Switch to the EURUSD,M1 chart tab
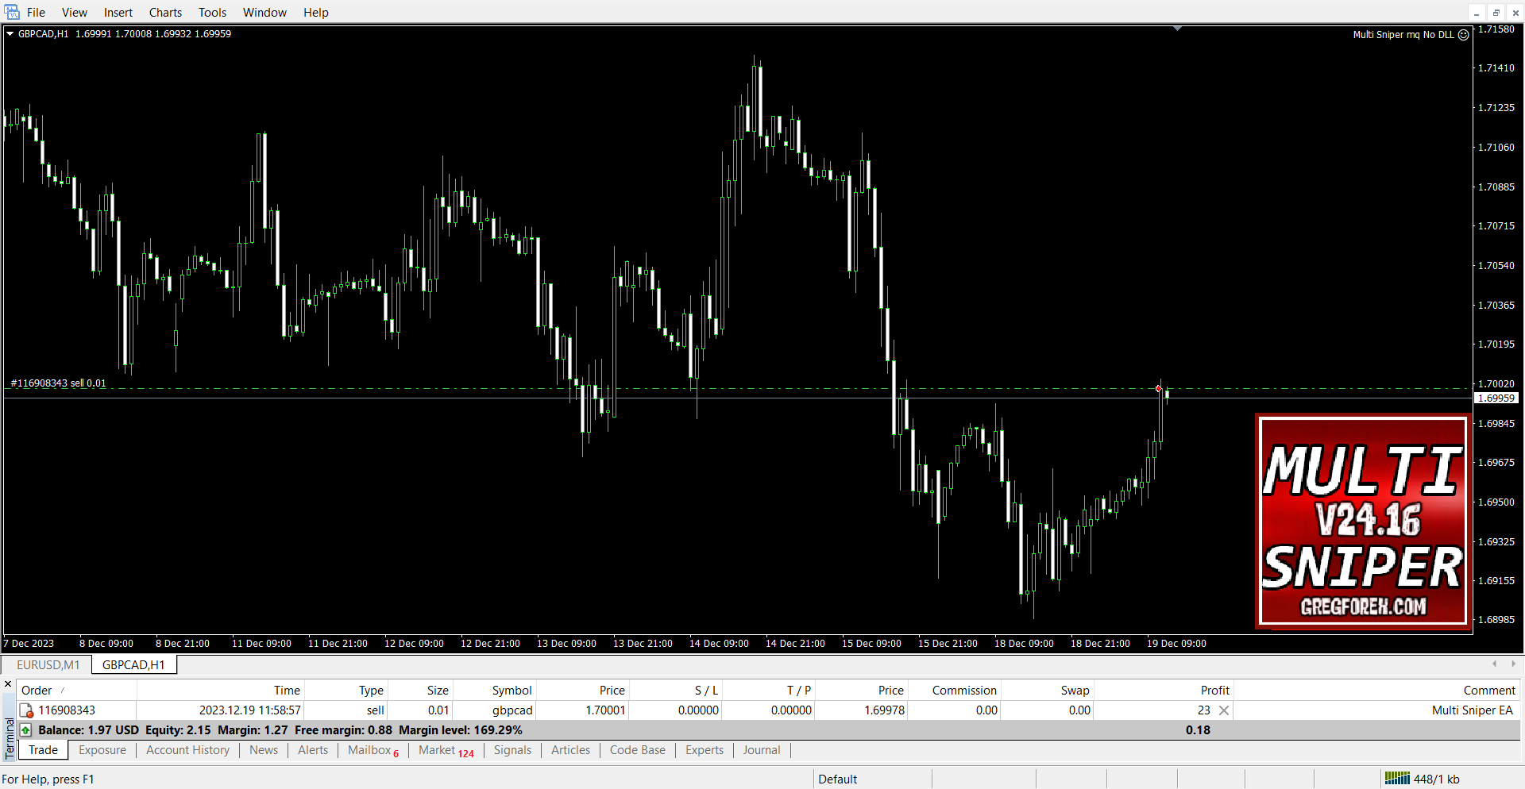This screenshot has width=1525, height=789. coord(48,665)
